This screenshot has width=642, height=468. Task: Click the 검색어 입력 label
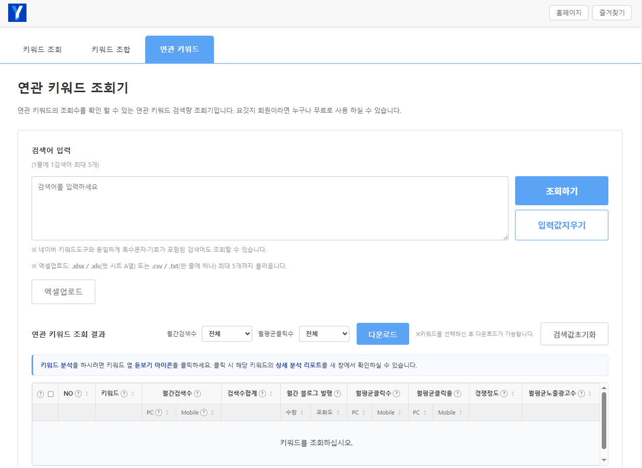[x=51, y=150]
